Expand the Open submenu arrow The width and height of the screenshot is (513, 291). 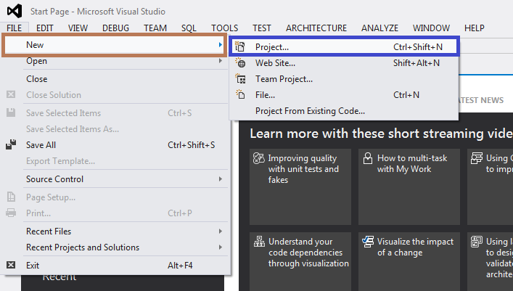click(221, 61)
